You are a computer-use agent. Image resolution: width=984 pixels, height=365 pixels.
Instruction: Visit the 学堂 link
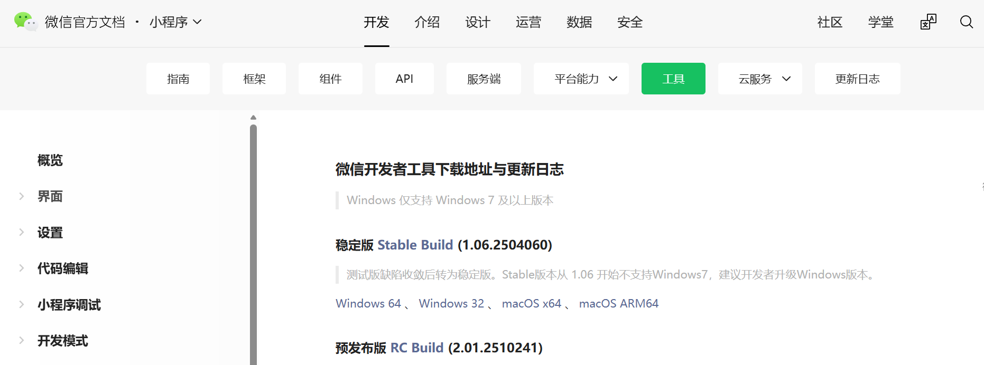[881, 22]
